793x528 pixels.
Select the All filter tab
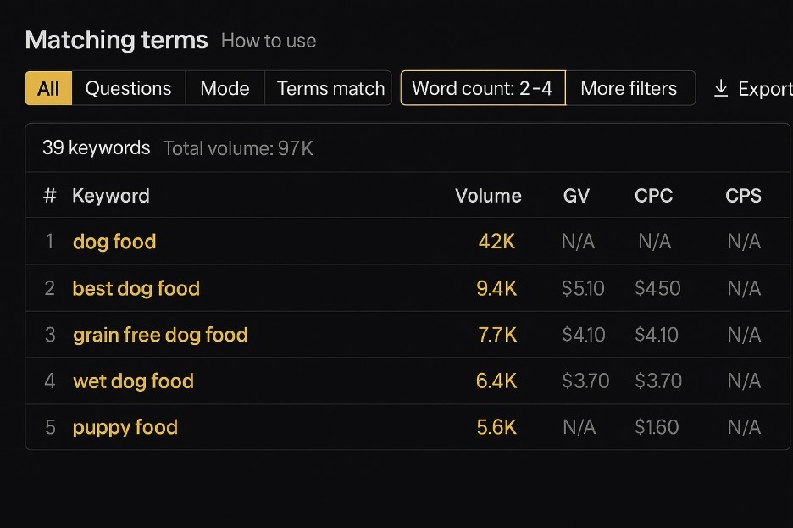(48, 88)
